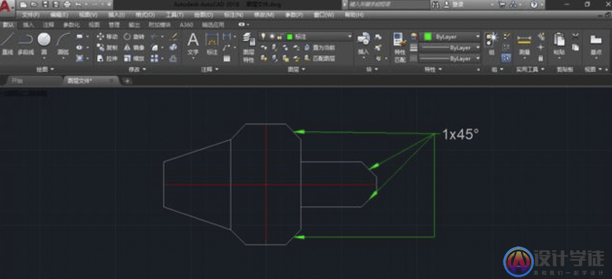Toggle layer freeze sun icon in layer dropdown
This screenshot has width=612, height=279.
[x=271, y=36]
